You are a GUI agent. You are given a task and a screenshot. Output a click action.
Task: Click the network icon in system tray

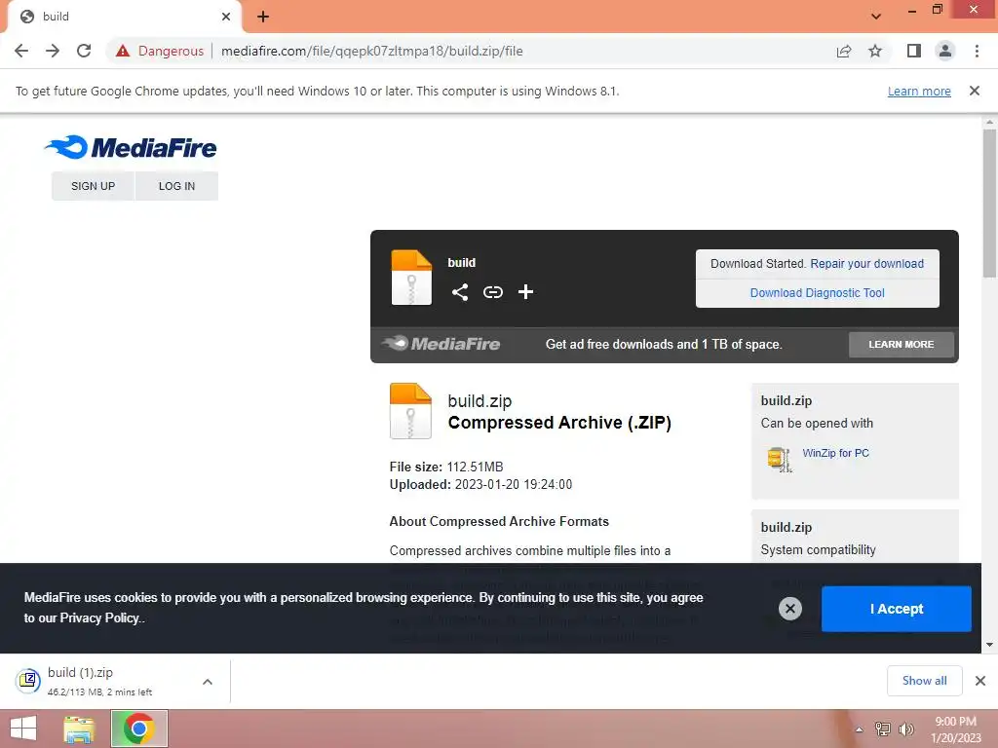pos(883,729)
